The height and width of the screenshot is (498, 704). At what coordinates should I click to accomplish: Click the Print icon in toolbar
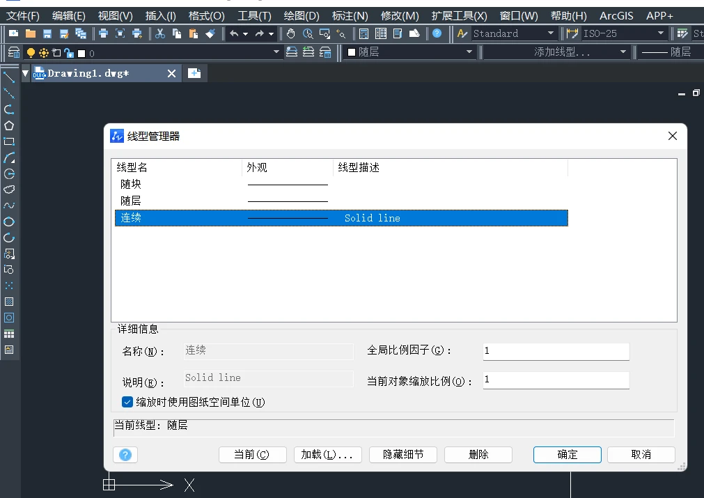103,33
